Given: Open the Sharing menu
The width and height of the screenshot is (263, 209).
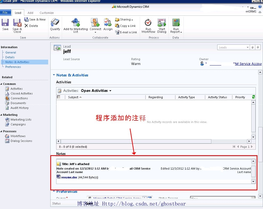Looking at the screenshot, I should 124,19.
